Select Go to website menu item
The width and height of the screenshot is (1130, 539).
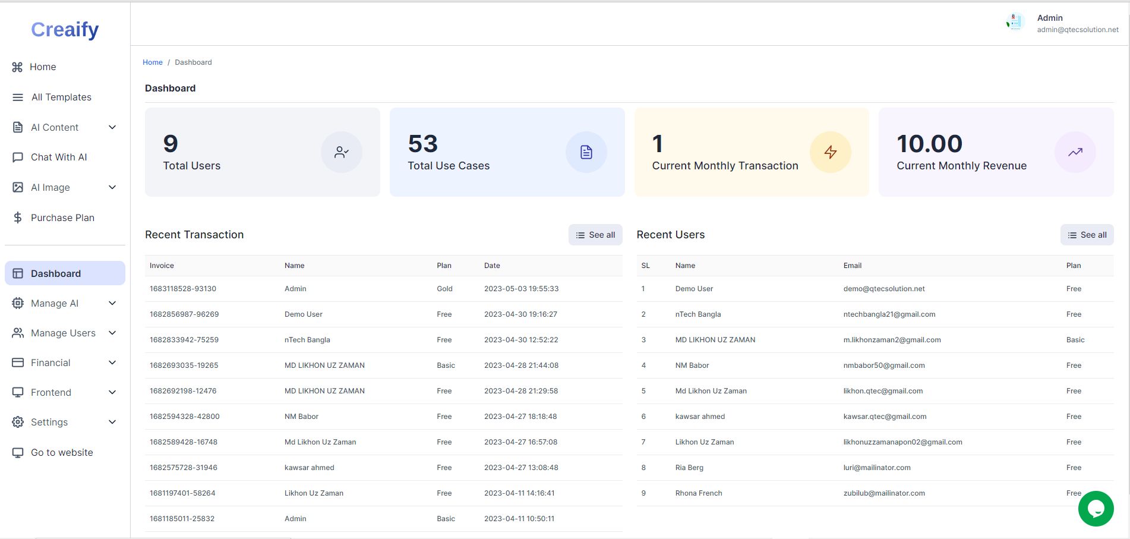coord(62,452)
